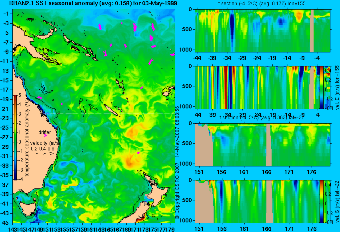Click the '-1' latitude tick on main map
340x232 pixels.
coord(6,14)
